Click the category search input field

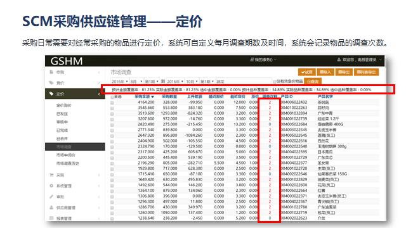click(244, 82)
